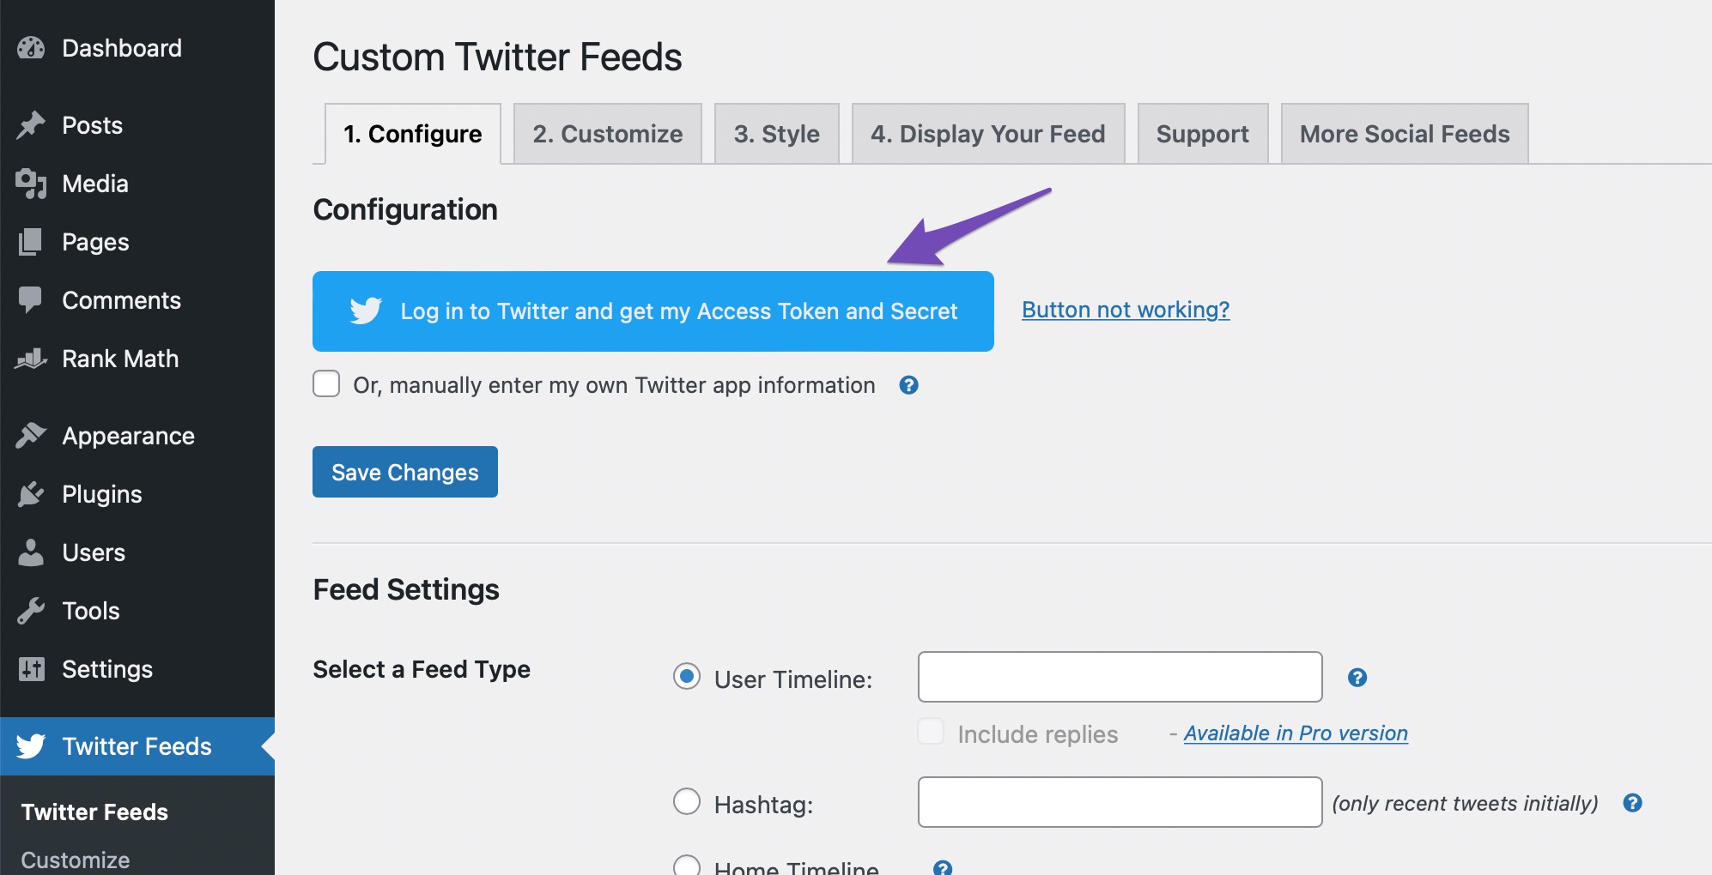Click the Appearance paintbrush icon

coord(31,436)
